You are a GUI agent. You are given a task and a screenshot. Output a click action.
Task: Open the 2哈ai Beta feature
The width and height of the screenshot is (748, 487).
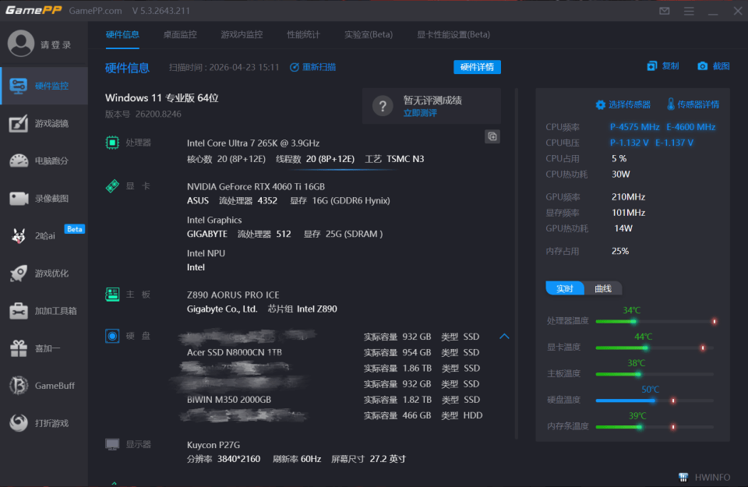pos(19,235)
